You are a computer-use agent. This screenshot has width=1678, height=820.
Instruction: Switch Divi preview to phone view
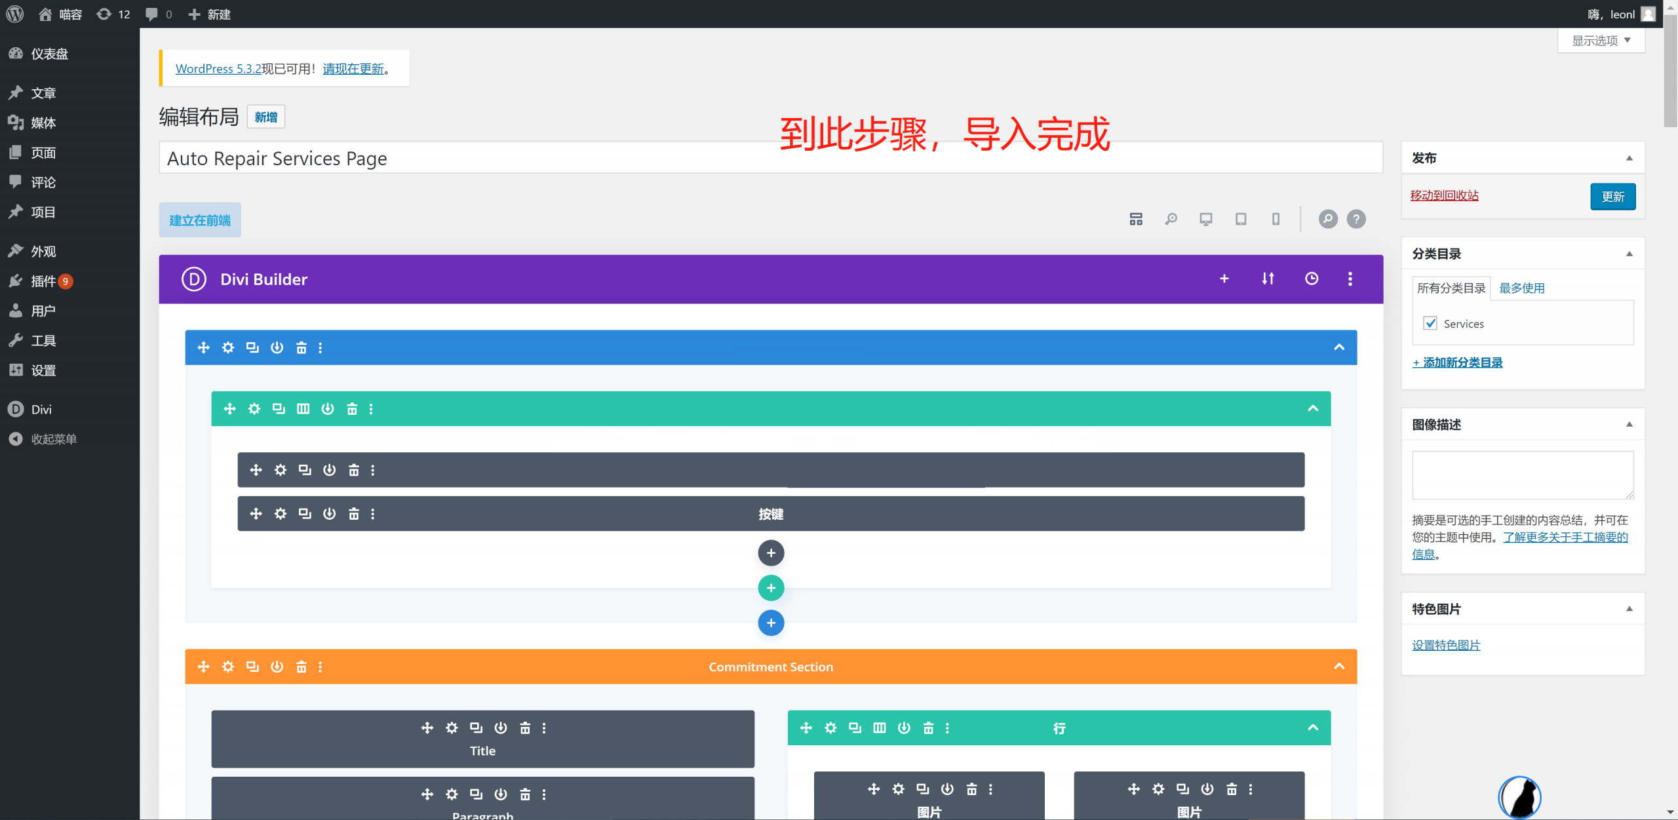(1275, 218)
